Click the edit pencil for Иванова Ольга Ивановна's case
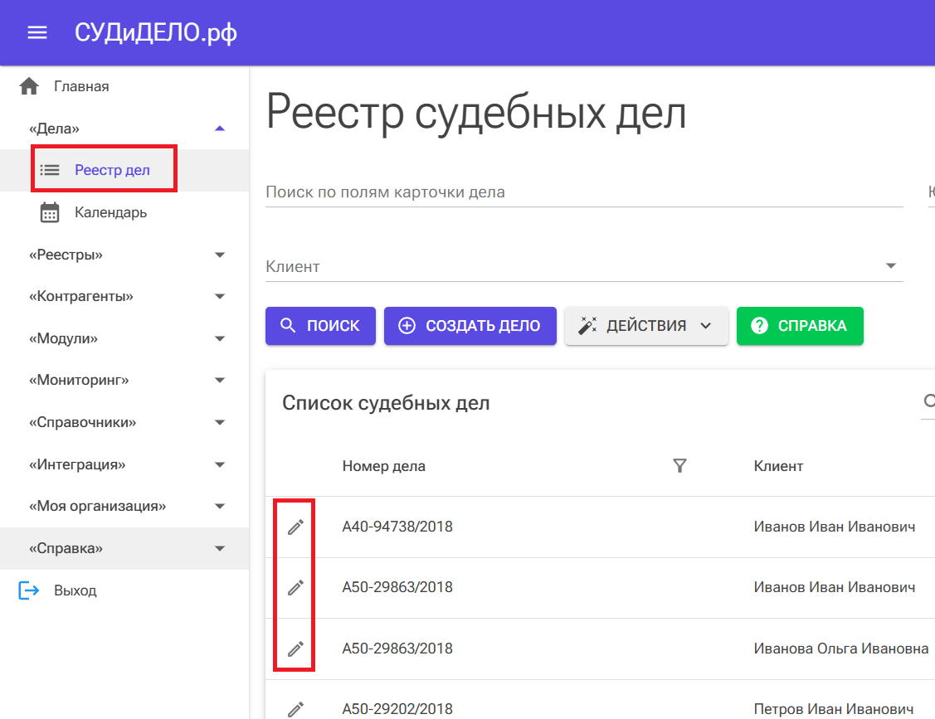The height and width of the screenshot is (719, 935). click(295, 648)
